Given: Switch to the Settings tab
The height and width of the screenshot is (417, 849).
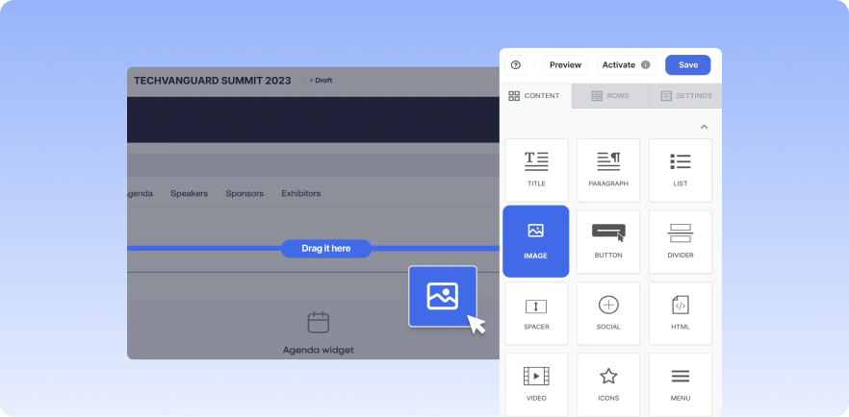Looking at the screenshot, I should 684,96.
